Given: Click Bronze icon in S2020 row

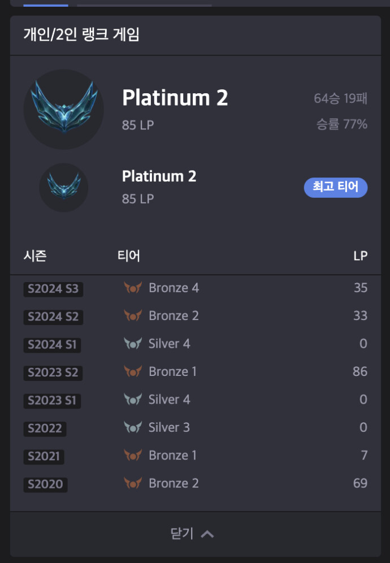Looking at the screenshot, I should [132, 483].
